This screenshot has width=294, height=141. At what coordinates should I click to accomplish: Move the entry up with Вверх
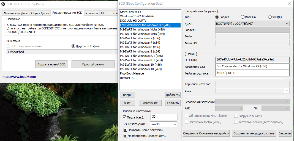(x=127, y=95)
